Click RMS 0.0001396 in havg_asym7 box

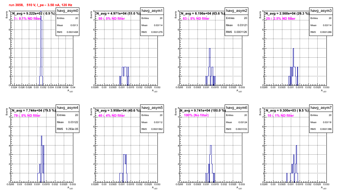tap(321, 129)
